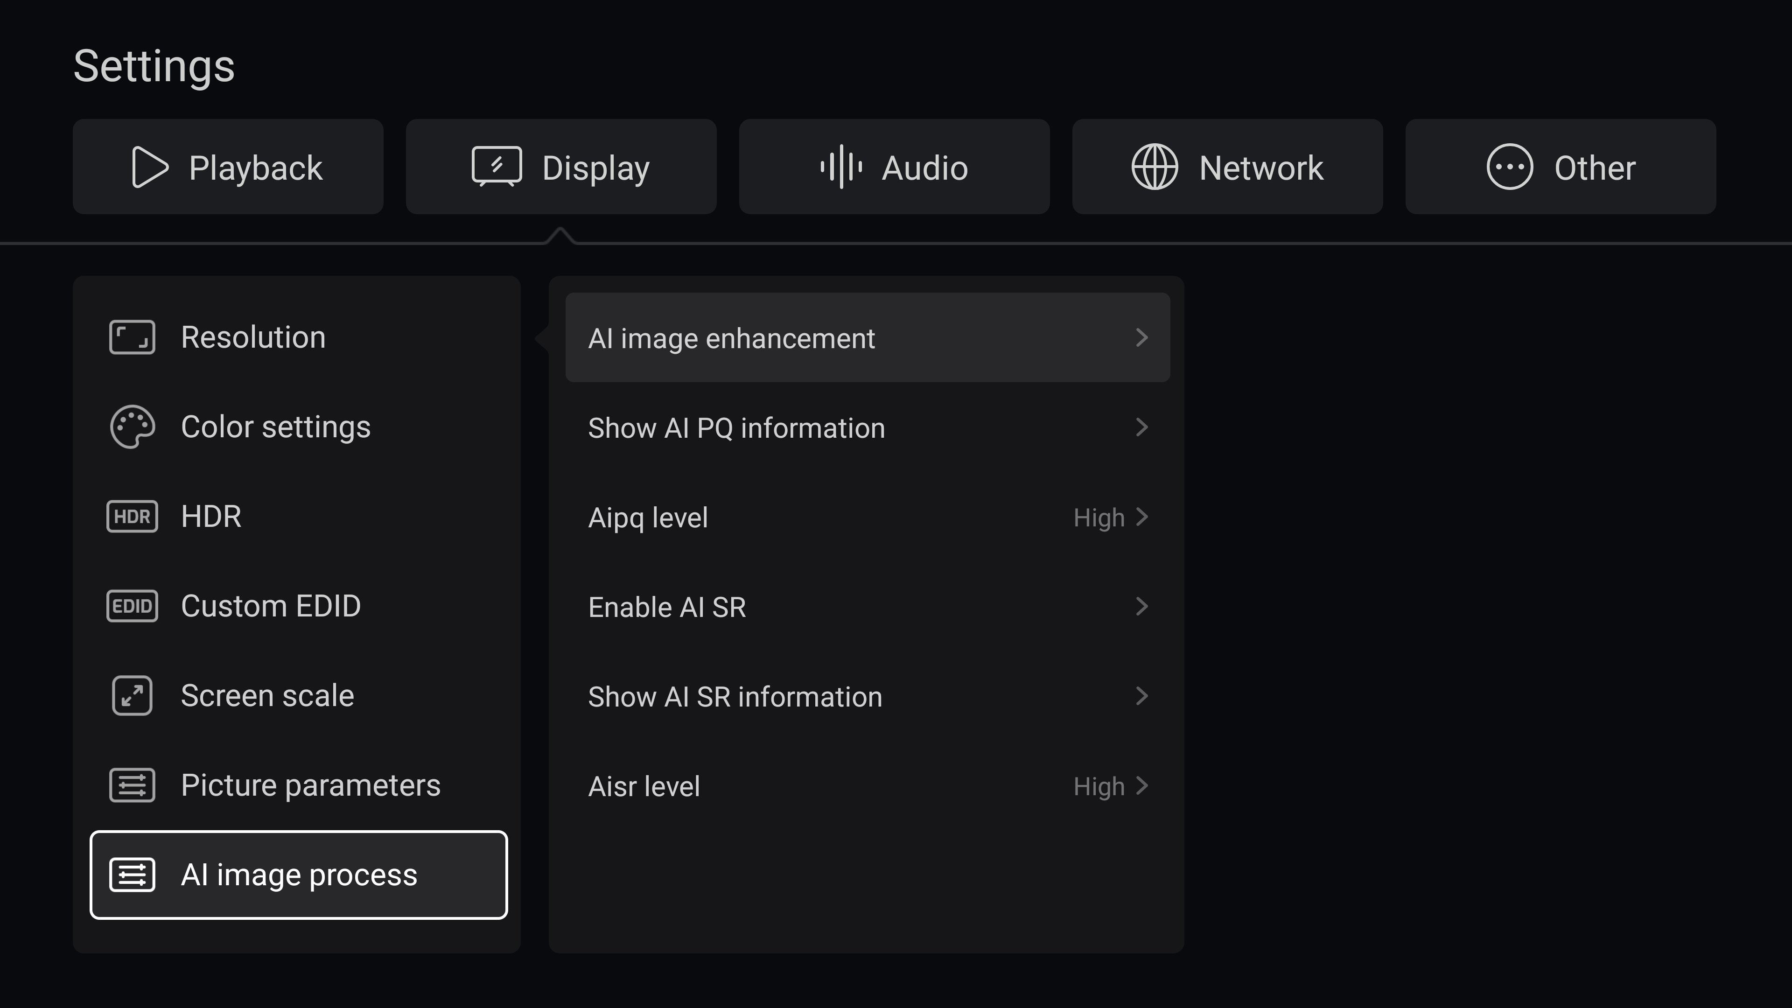This screenshot has width=1792, height=1008.
Task: Click the Aisr level label
Action: tap(644, 787)
